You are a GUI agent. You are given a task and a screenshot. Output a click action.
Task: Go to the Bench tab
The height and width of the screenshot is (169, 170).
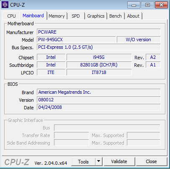point(116,16)
